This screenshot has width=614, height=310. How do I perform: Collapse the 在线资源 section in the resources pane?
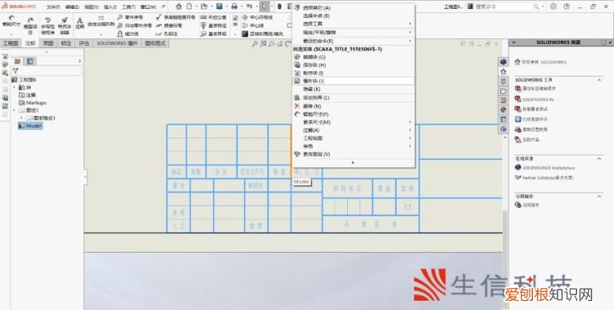pos(598,159)
